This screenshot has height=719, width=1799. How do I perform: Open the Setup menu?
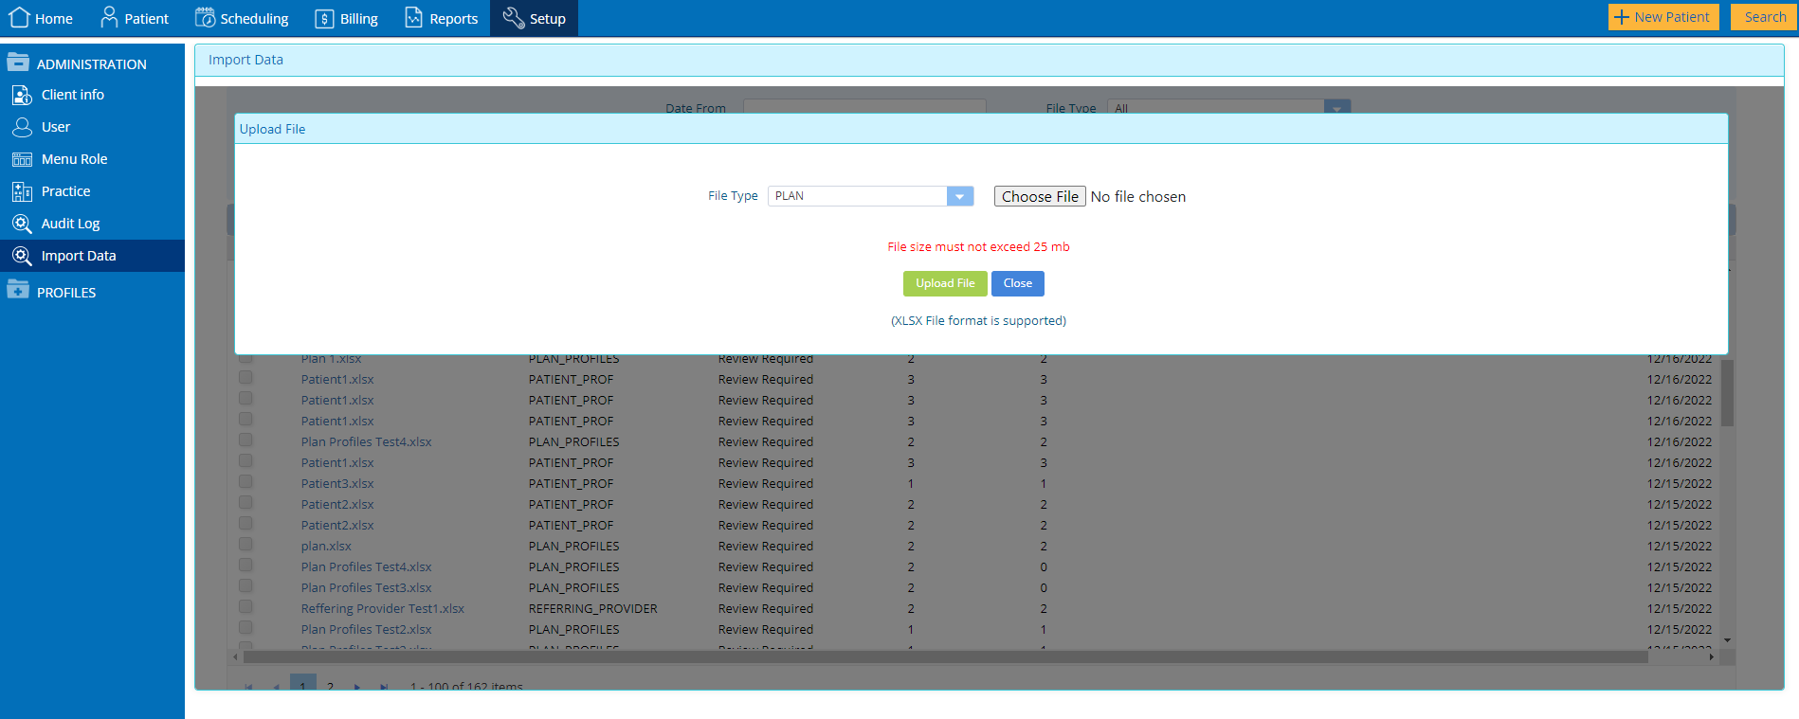534,18
